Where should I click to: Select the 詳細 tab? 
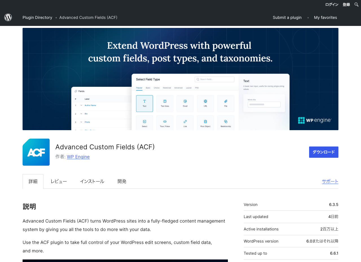(x=33, y=181)
